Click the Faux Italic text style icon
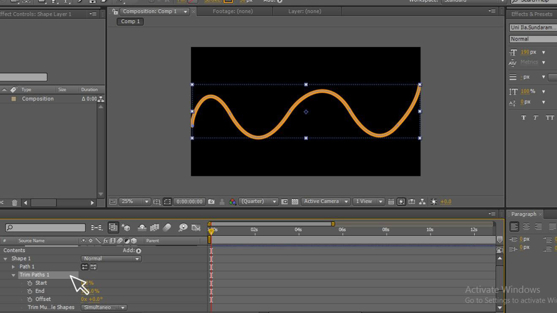 (535, 118)
